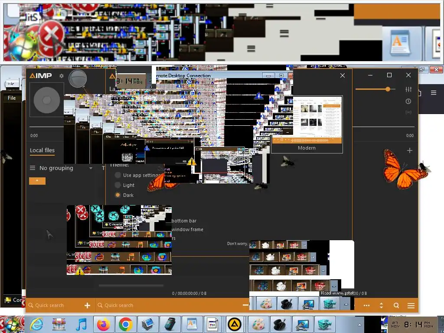This screenshot has height=333, width=444.
Task: Open hamburger menu in the background window
Action: (434, 93)
